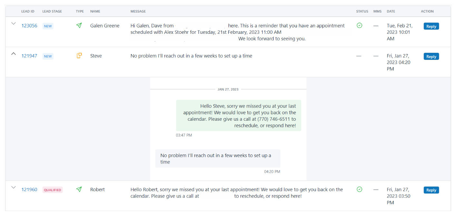Image resolution: width=457 pixels, height=215 pixels.
Task: Click the NEW stage badge in Steve's row
Action: 48,56
